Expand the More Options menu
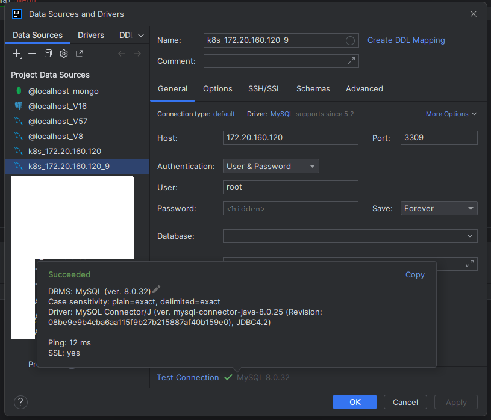This screenshot has height=420, width=491. (x=451, y=114)
